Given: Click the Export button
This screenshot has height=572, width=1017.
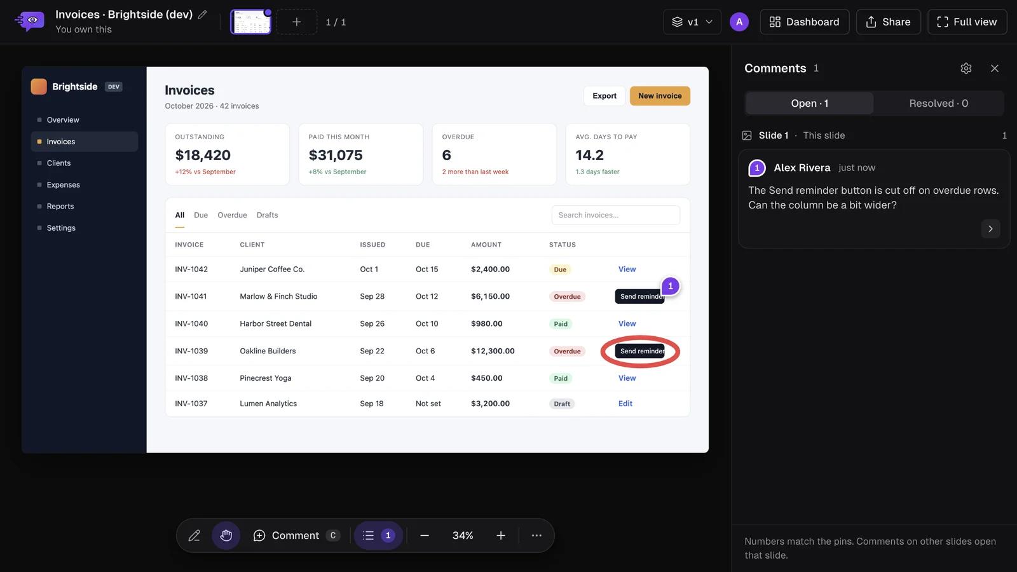Looking at the screenshot, I should (604, 95).
